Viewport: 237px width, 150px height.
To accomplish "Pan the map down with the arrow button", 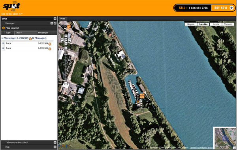I will pos(66,43).
